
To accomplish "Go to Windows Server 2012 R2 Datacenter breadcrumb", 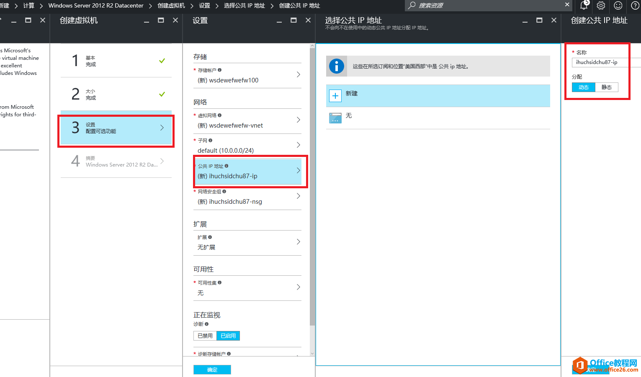I will pyautogui.click(x=96, y=5).
